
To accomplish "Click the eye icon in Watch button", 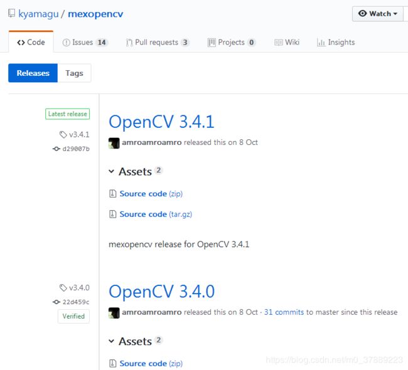I will [362, 13].
